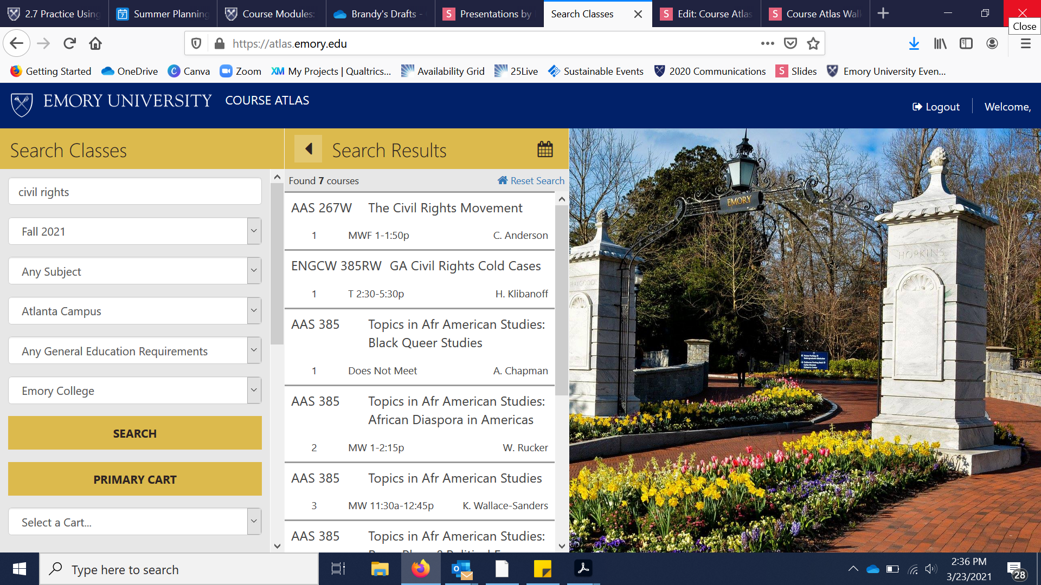Click the back arrow beside Search Results

click(309, 149)
